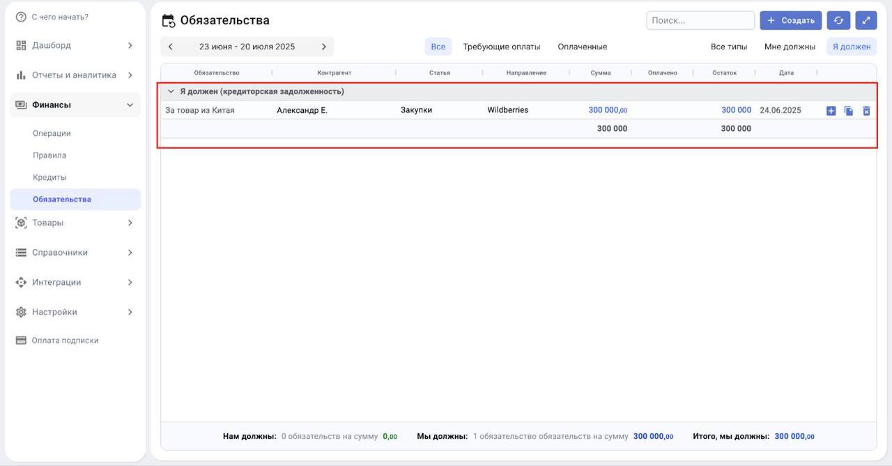Screen dimensions: 892x466
Task: Select the 'Оплаченные' filter
Action: (x=582, y=47)
